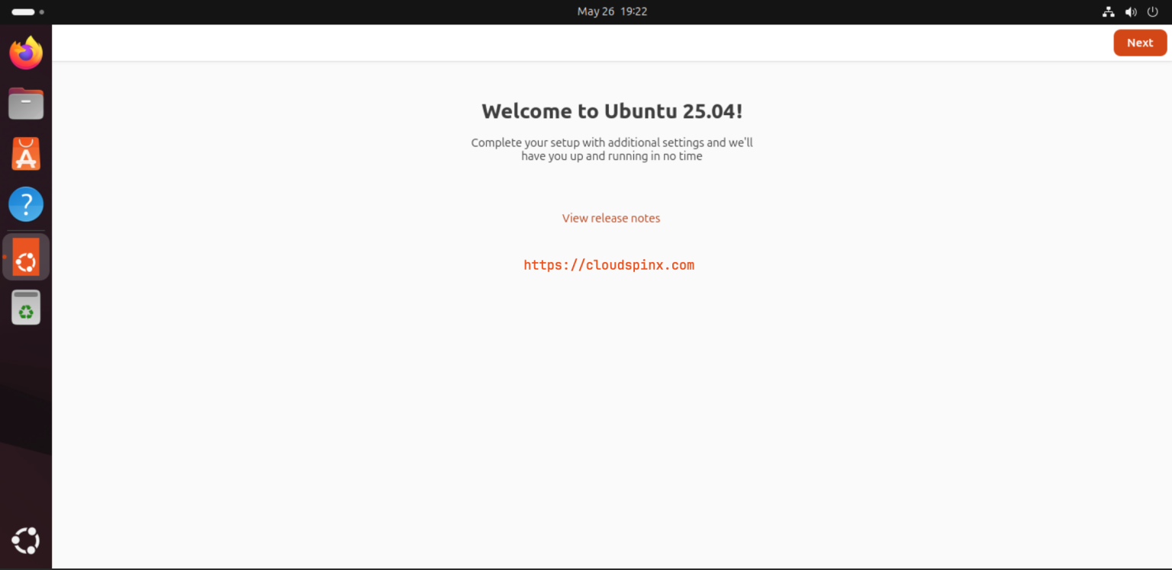
Task: Open the View release notes link
Action: pyautogui.click(x=611, y=218)
